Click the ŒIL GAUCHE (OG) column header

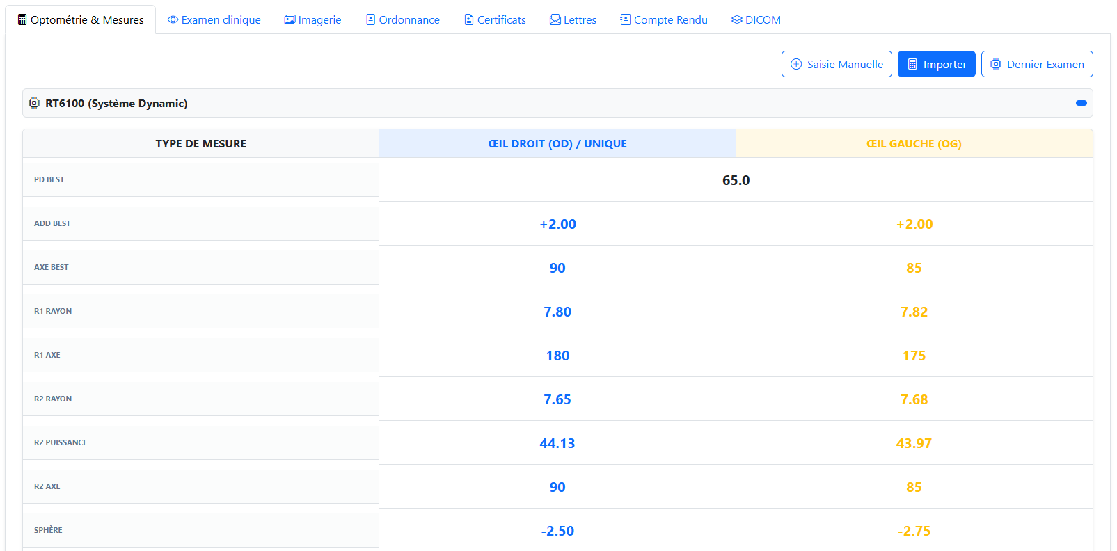914,143
